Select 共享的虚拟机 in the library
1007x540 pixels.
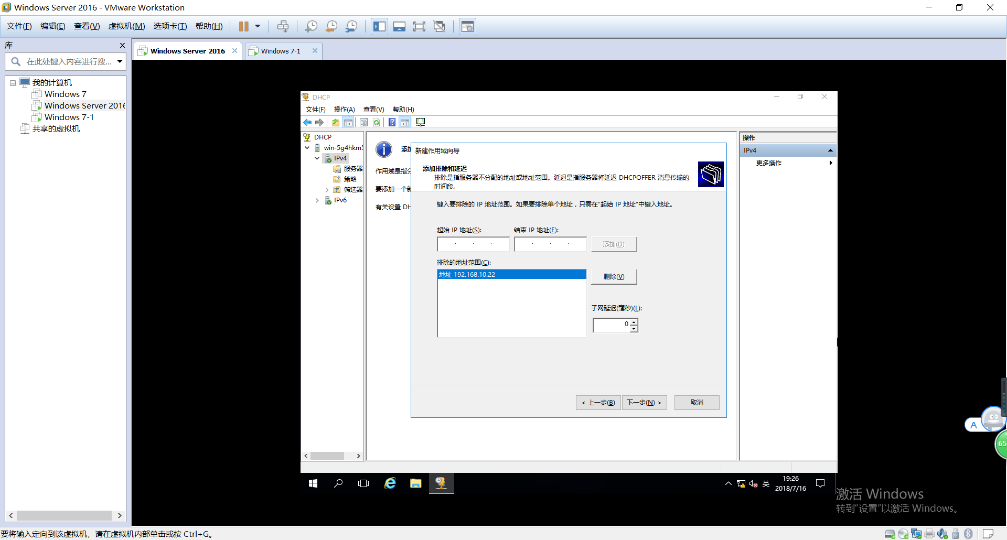tap(56, 129)
